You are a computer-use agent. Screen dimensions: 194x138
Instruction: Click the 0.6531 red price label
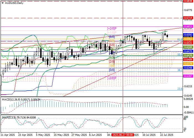pos(188,43)
